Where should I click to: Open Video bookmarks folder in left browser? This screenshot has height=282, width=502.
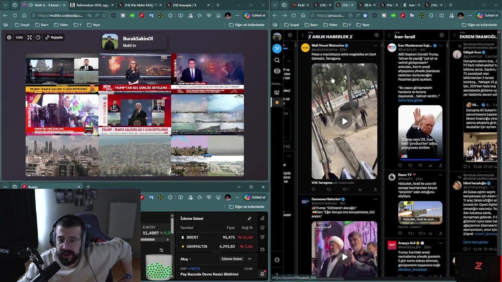[x=61, y=25]
